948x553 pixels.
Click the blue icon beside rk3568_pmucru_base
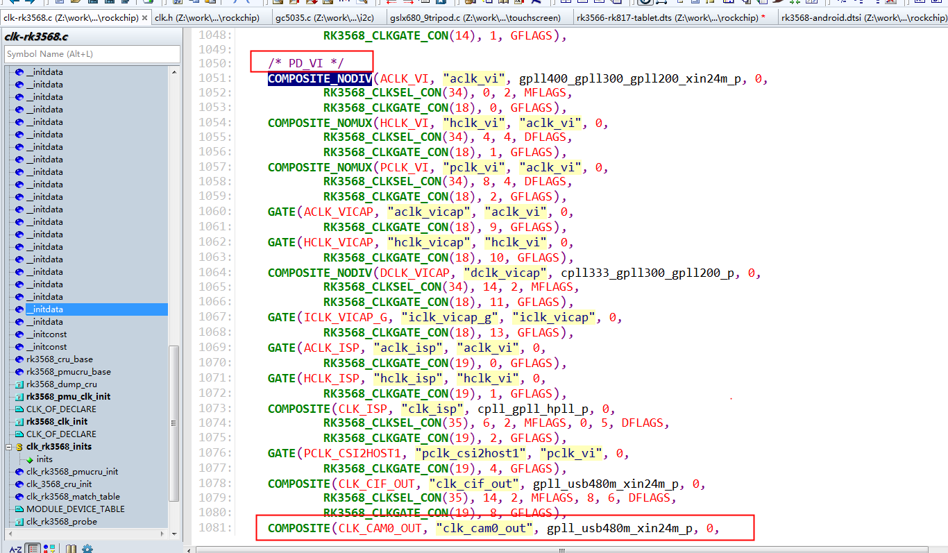(x=19, y=372)
